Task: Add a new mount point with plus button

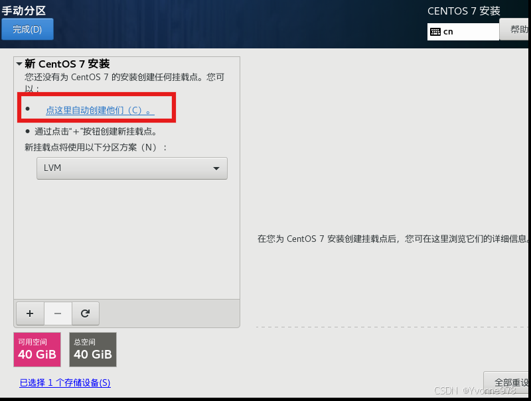Action: tap(30, 314)
